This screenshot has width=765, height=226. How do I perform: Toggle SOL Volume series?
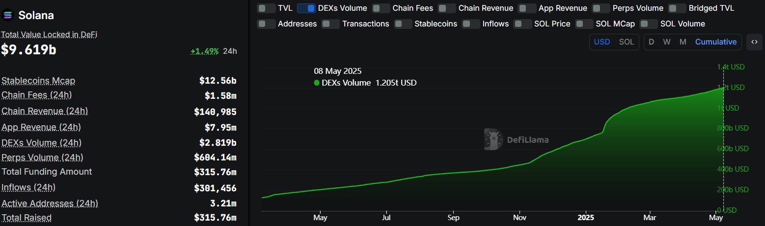click(649, 24)
